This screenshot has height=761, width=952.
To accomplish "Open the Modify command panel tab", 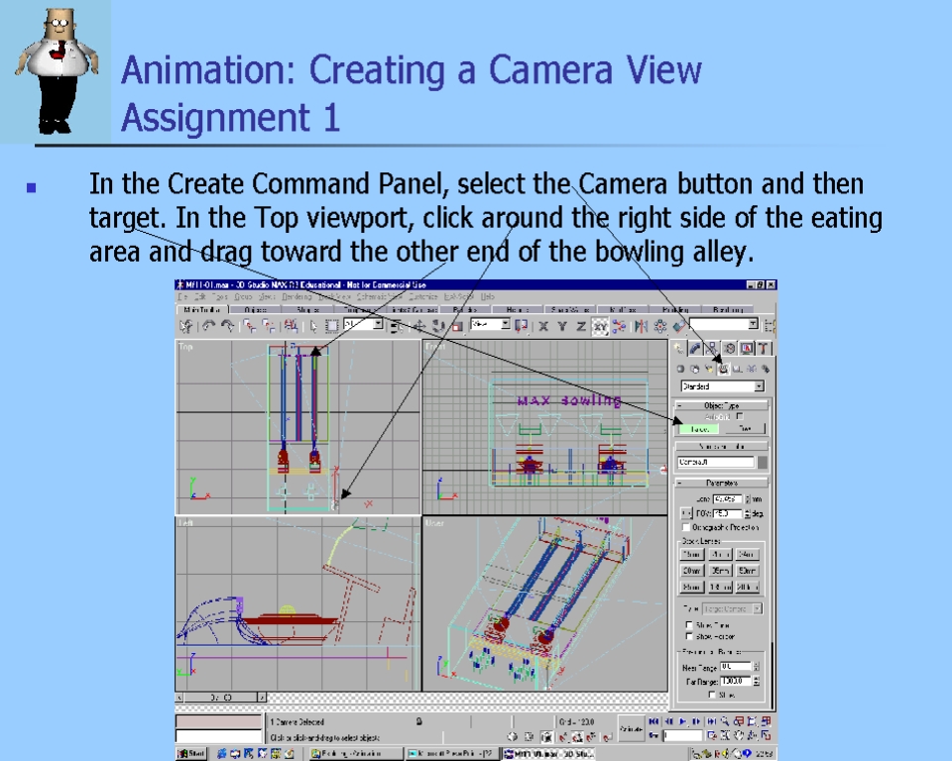I will click(x=695, y=348).
